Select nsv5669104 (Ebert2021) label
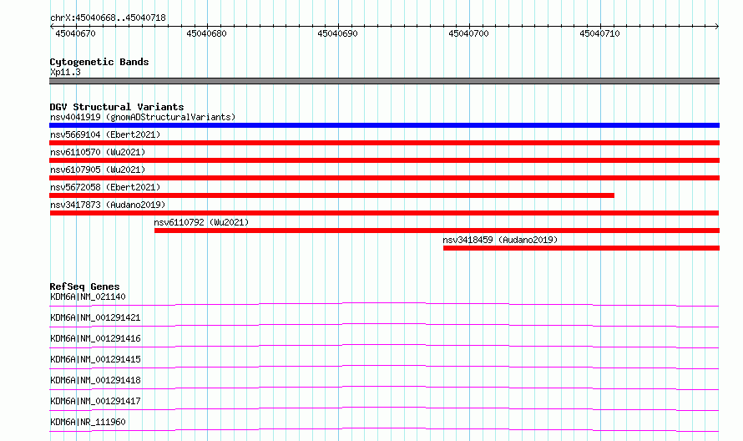This screenshot has width=743, height=441. (105, 134)
